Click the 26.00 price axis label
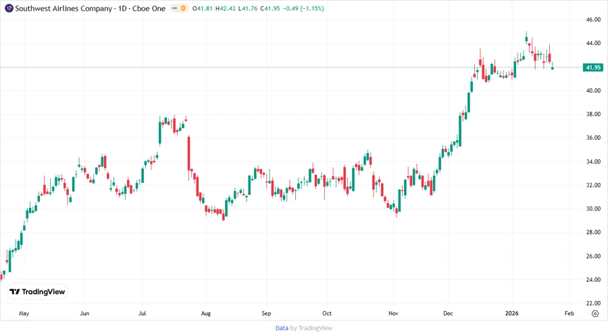The image size is (608, 336). tap(593, 256)
